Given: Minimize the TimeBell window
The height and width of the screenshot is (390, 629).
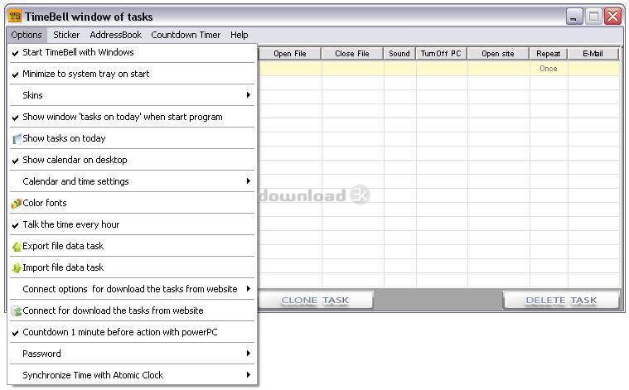Looking at the screenshot, I should pyautogui.click(x=574, y=17).
